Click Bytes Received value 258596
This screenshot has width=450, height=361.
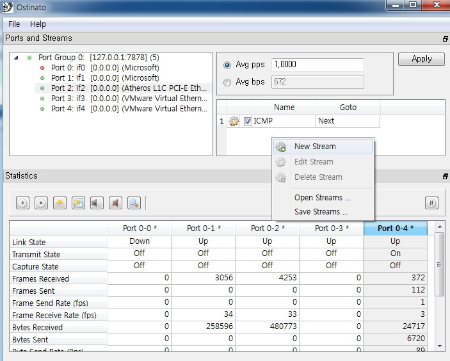pyautogui.click(x=204, y=326)
